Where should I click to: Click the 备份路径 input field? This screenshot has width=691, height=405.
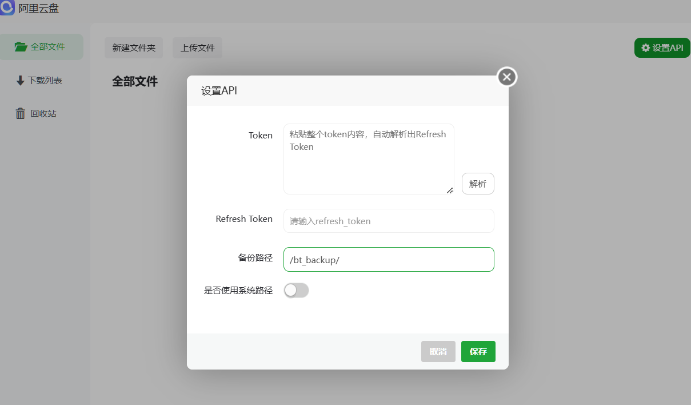tap(389, 259)
